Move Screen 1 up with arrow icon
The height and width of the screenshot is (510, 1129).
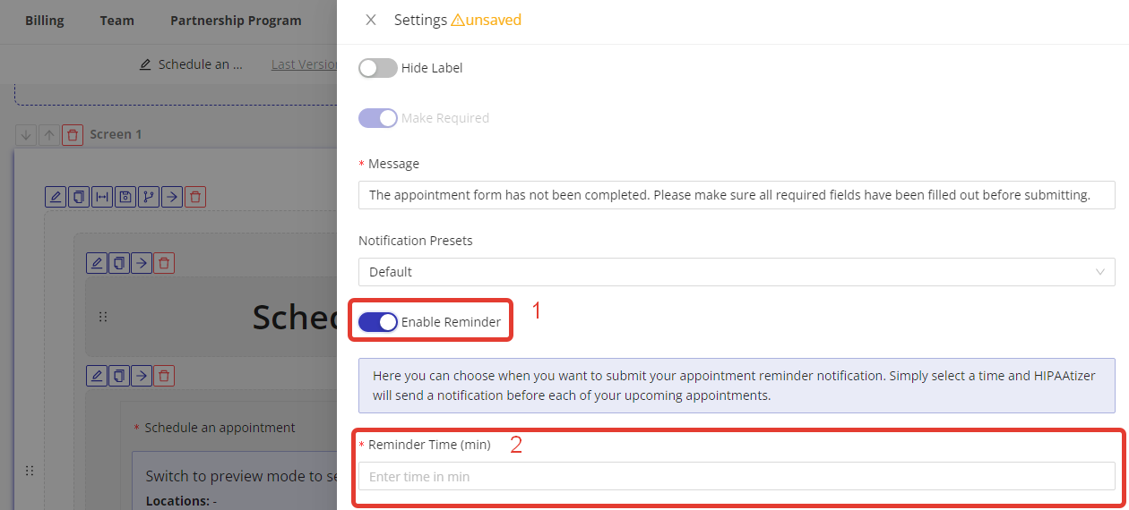(x=49, y=135)
